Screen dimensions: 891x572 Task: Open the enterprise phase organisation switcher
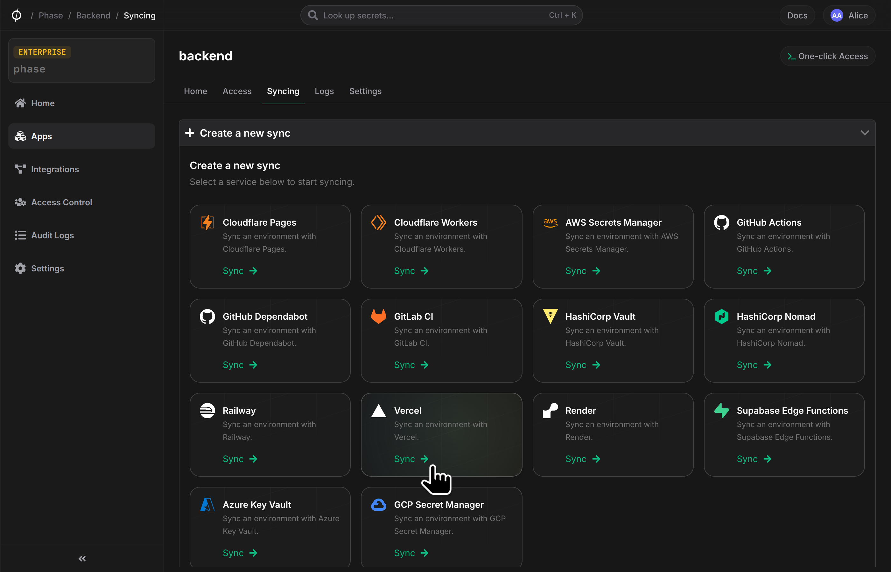(81, 60)
